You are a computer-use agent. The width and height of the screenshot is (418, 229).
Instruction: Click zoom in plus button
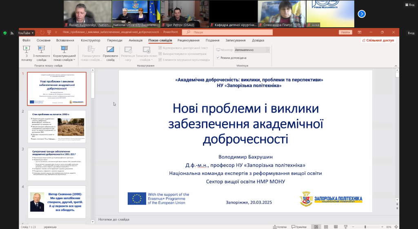(382, 227)
